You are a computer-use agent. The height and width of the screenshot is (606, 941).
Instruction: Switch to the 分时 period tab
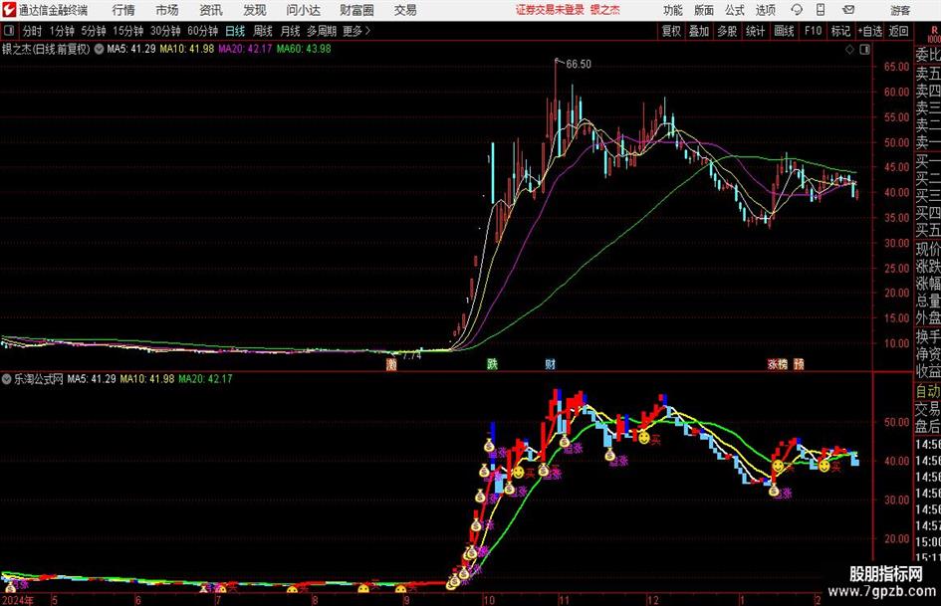[x=32, y=31]
